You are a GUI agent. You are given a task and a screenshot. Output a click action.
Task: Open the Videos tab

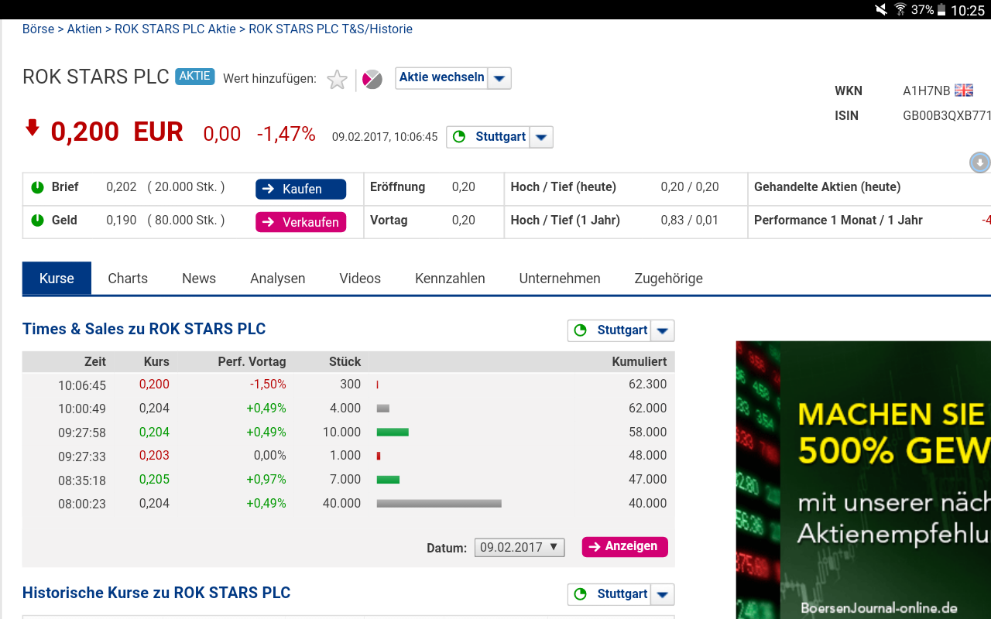[x=360, y=279]
